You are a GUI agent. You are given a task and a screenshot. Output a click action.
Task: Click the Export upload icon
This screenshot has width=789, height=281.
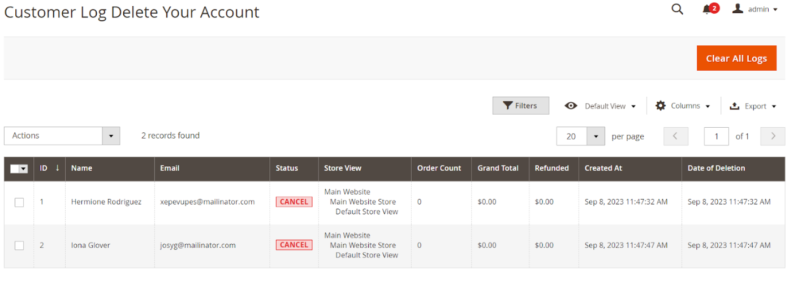[x=735, y=106]
